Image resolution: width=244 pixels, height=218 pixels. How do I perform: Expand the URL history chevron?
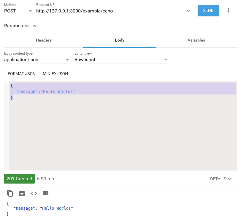click(188, 11)
